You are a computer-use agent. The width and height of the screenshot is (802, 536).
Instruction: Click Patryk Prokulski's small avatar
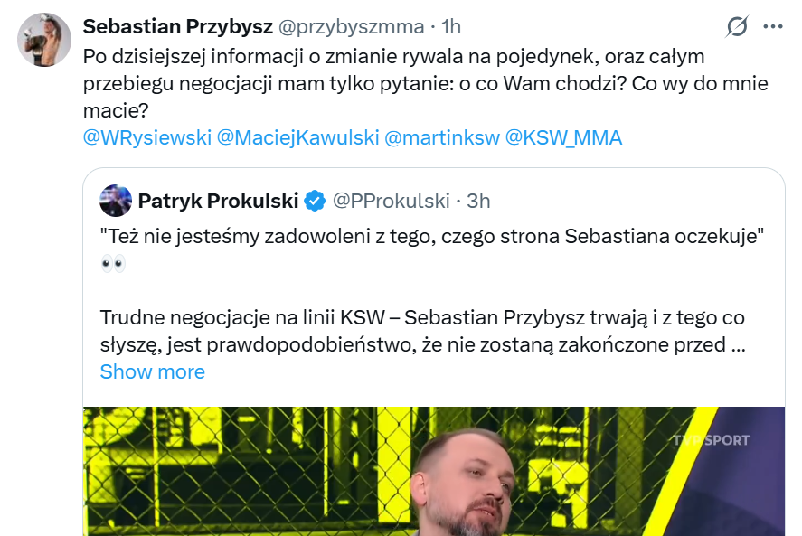(116, 200)
